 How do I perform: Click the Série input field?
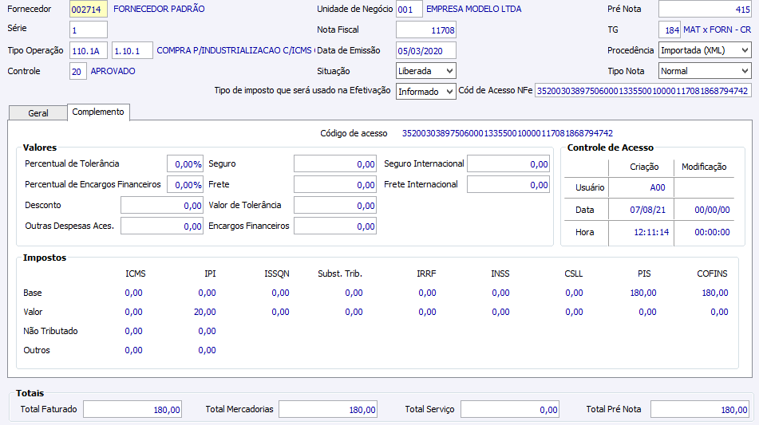point(88,30)
